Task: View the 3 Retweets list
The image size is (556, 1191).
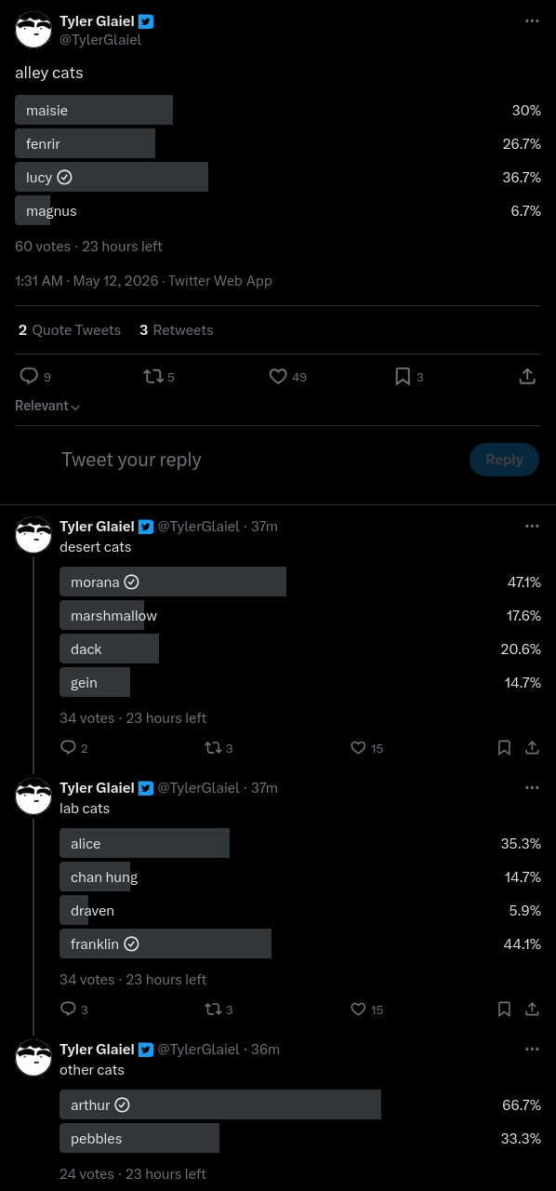Action: [x=177, y=329]
